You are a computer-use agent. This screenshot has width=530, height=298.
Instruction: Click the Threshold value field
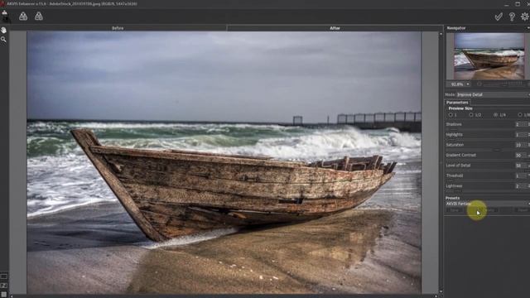[520, 176]
